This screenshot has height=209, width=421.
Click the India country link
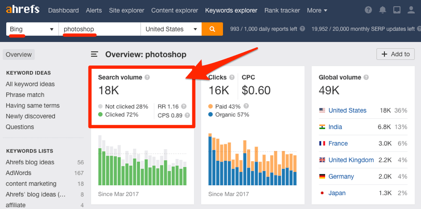pos(335,127)
